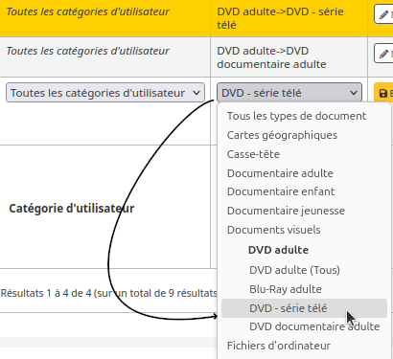Select Documentaire enfant item type
This screenshot has width=393, height=359.
[x=281, y=191]
